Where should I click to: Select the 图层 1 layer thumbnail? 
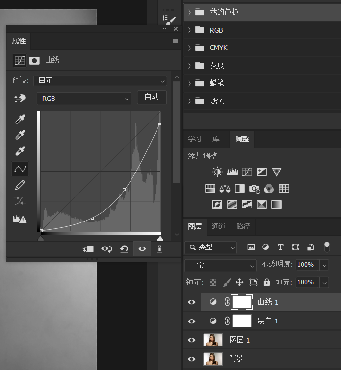[212, 340]
